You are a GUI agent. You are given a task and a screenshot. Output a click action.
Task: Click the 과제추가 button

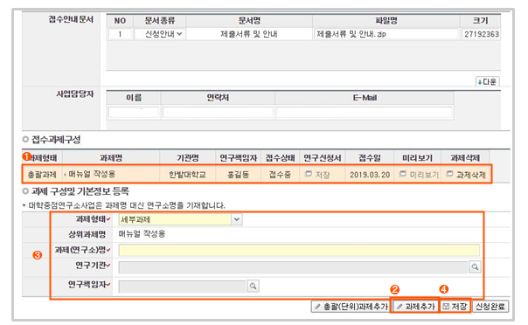click(416, 307)
